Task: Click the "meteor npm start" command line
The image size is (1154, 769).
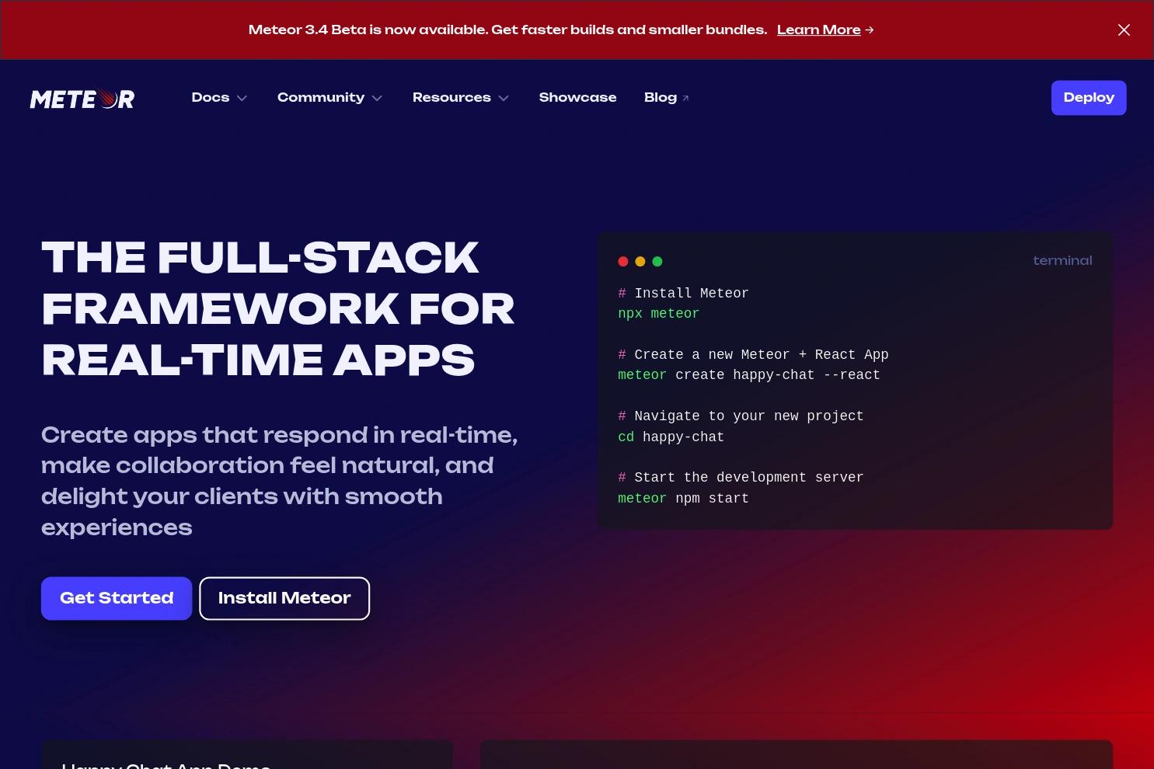Action: 683,499
